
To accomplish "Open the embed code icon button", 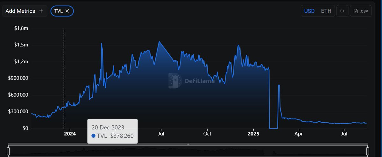I will coord(342,11).
